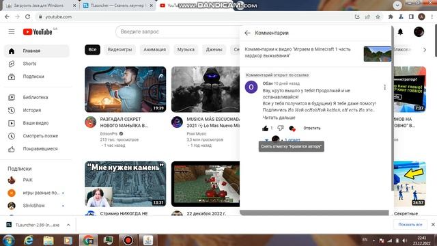Click Показать все downloads button
Viewport: 437px width, 246px height.
(x=410, y=225)
